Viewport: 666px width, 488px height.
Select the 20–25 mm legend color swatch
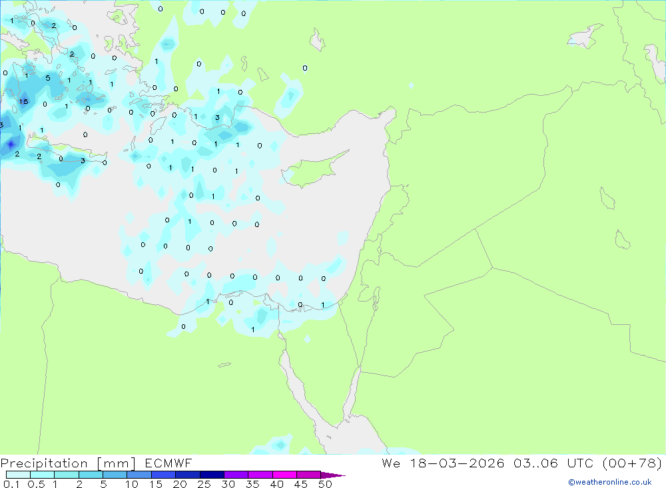[x=188, y=475]
